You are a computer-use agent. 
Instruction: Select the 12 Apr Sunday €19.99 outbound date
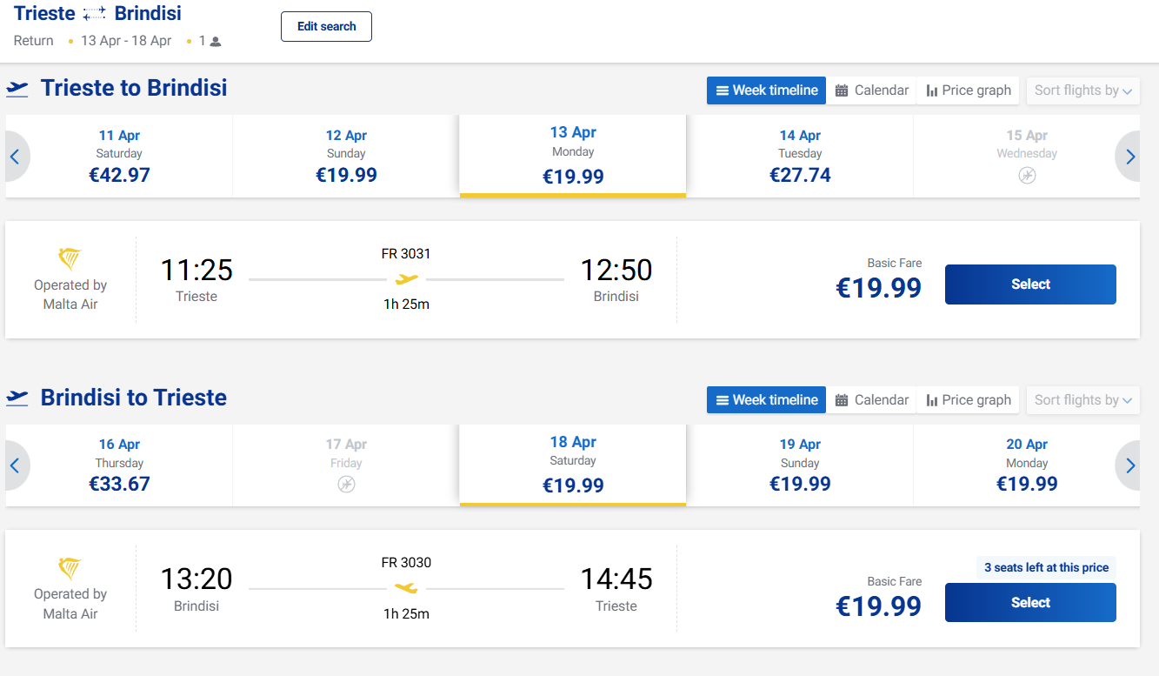pos(346,157)
